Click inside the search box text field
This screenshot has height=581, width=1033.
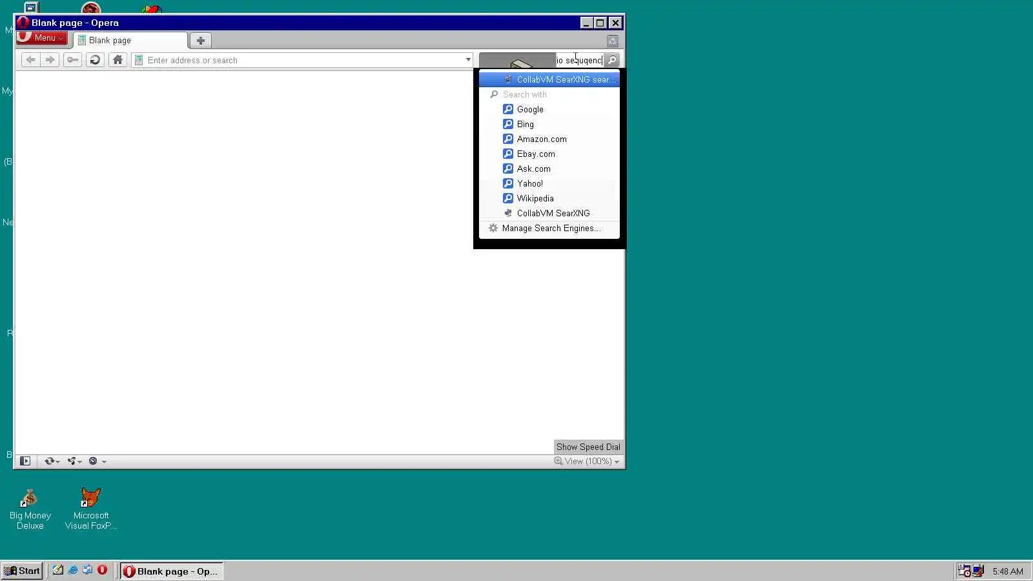click(x=579, y=60)
